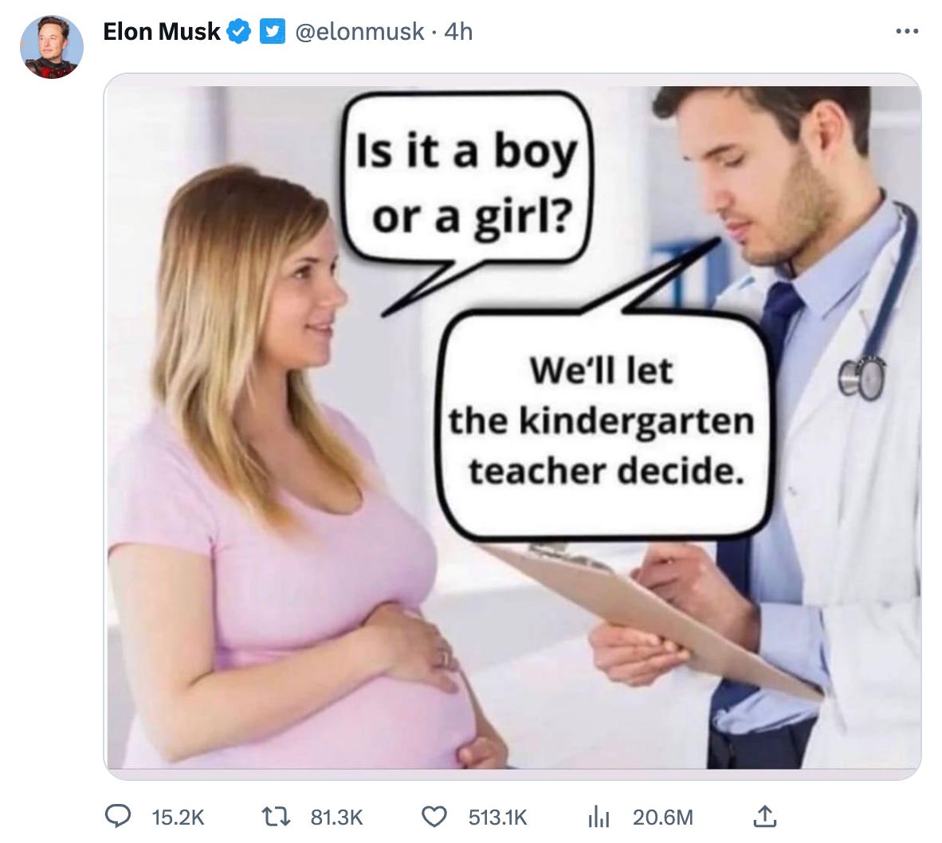The width and height of the screenshot is (942, 843).
Task: Click the 513.1K likes count
Action: (x=497, y=818)
